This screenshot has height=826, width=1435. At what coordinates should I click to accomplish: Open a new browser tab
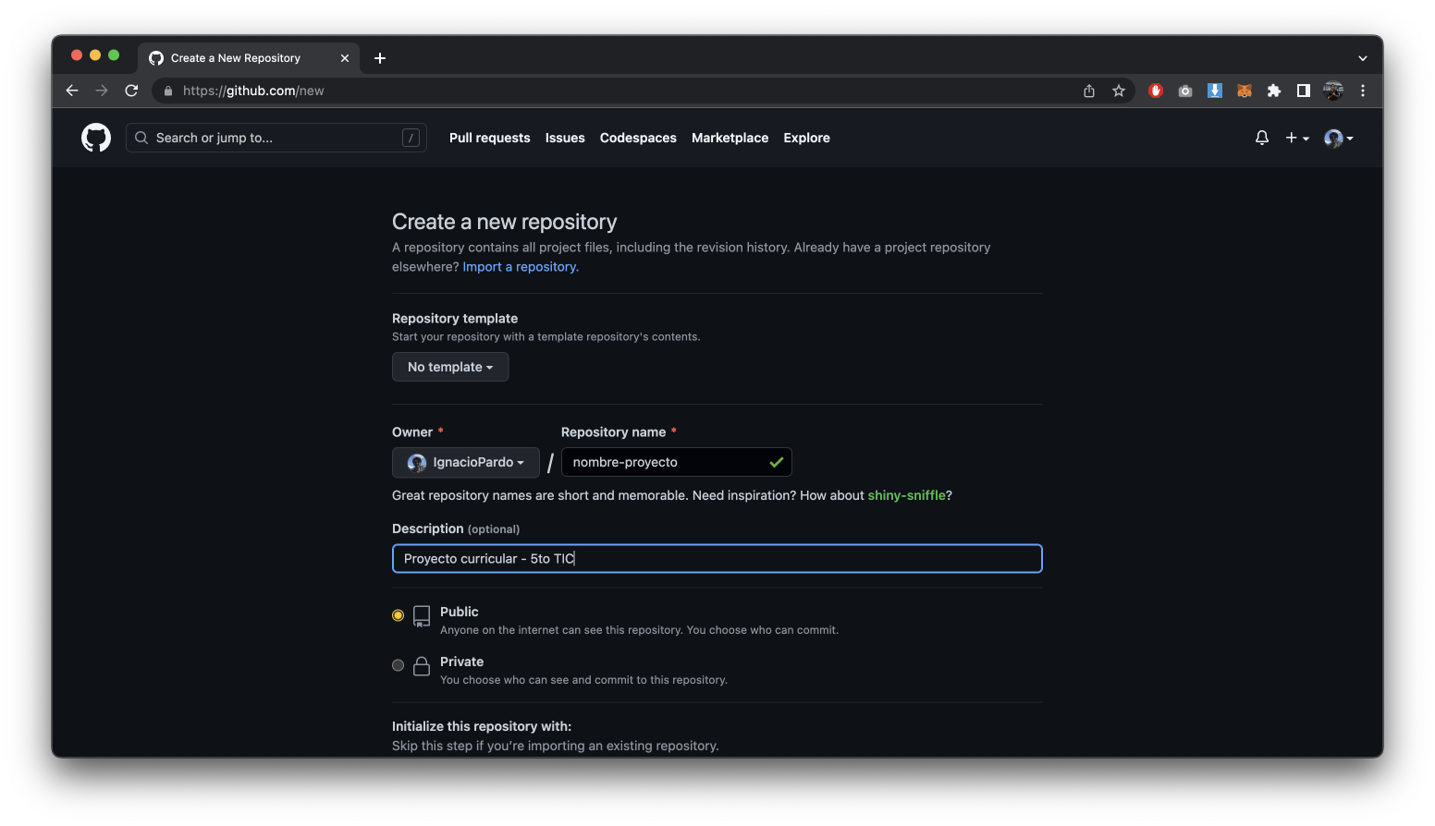tap(380, 58)
